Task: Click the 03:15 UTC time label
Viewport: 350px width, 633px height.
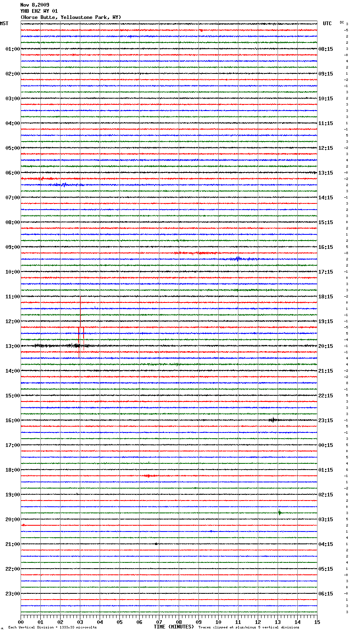Action: [x=326, y=520]
